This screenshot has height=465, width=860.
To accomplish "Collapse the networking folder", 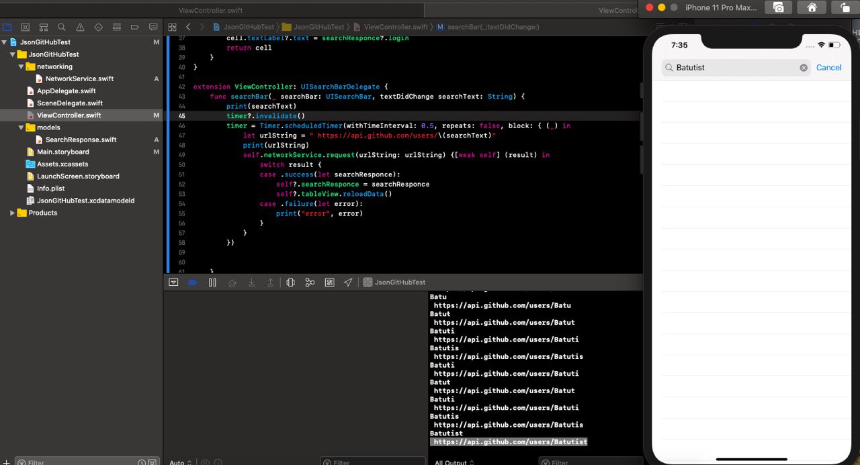I will 21,66.
